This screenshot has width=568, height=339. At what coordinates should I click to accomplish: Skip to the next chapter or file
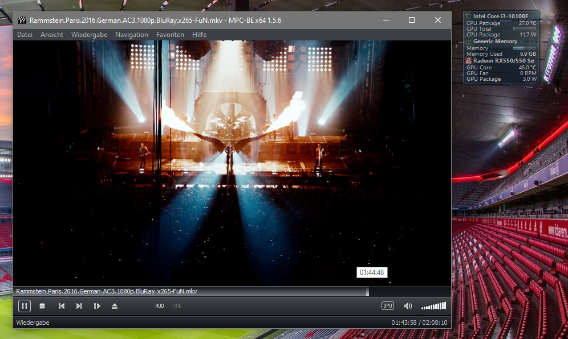pyautogui.click(x=79, y=306)
